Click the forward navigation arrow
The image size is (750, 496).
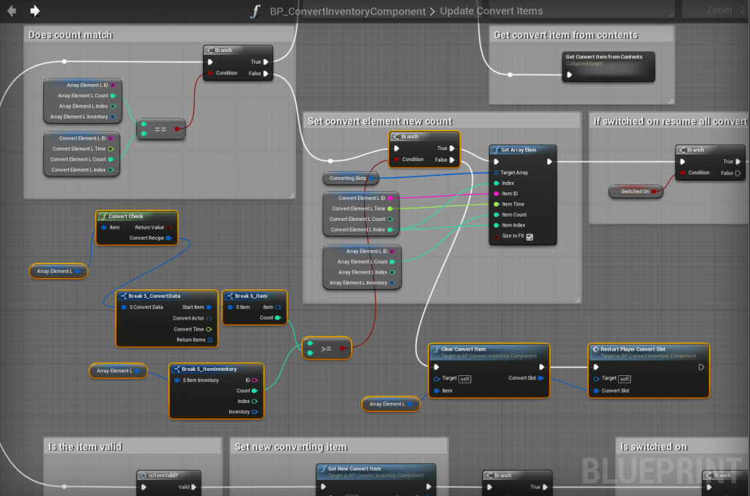[34, 11]
